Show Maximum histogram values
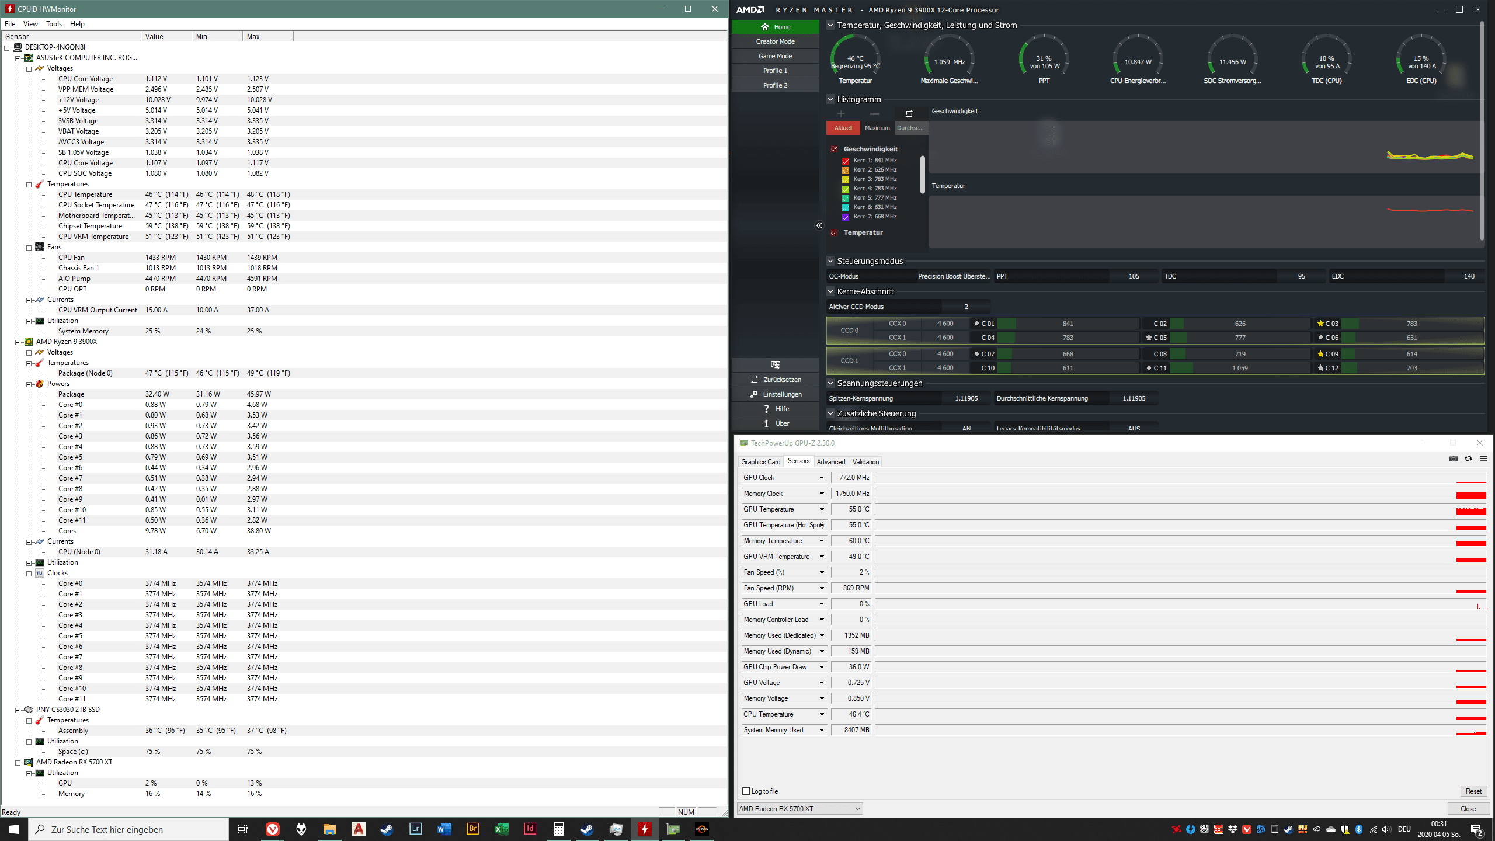Image resolution: width=1495 pixels, height=841 pixels. (x=877, y=128)
